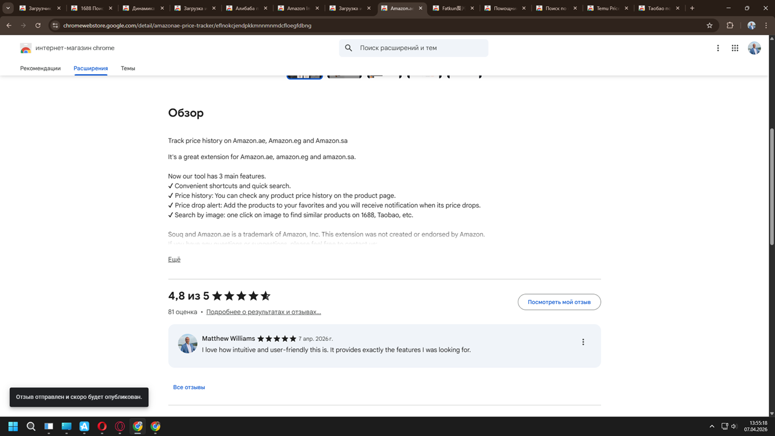Switch to the Помощник browser tab
This screenshot has height=436, width=775.
pyautogui.click(x=504, y=8)
